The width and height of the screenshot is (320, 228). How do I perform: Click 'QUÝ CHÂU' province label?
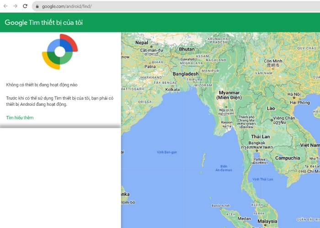click(x=307, y=48)
